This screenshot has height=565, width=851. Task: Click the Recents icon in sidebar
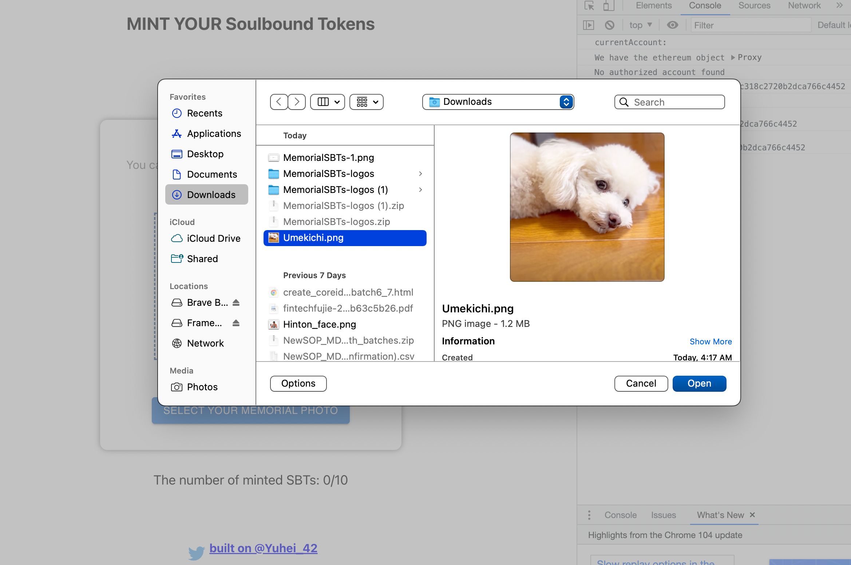(177, 113)
